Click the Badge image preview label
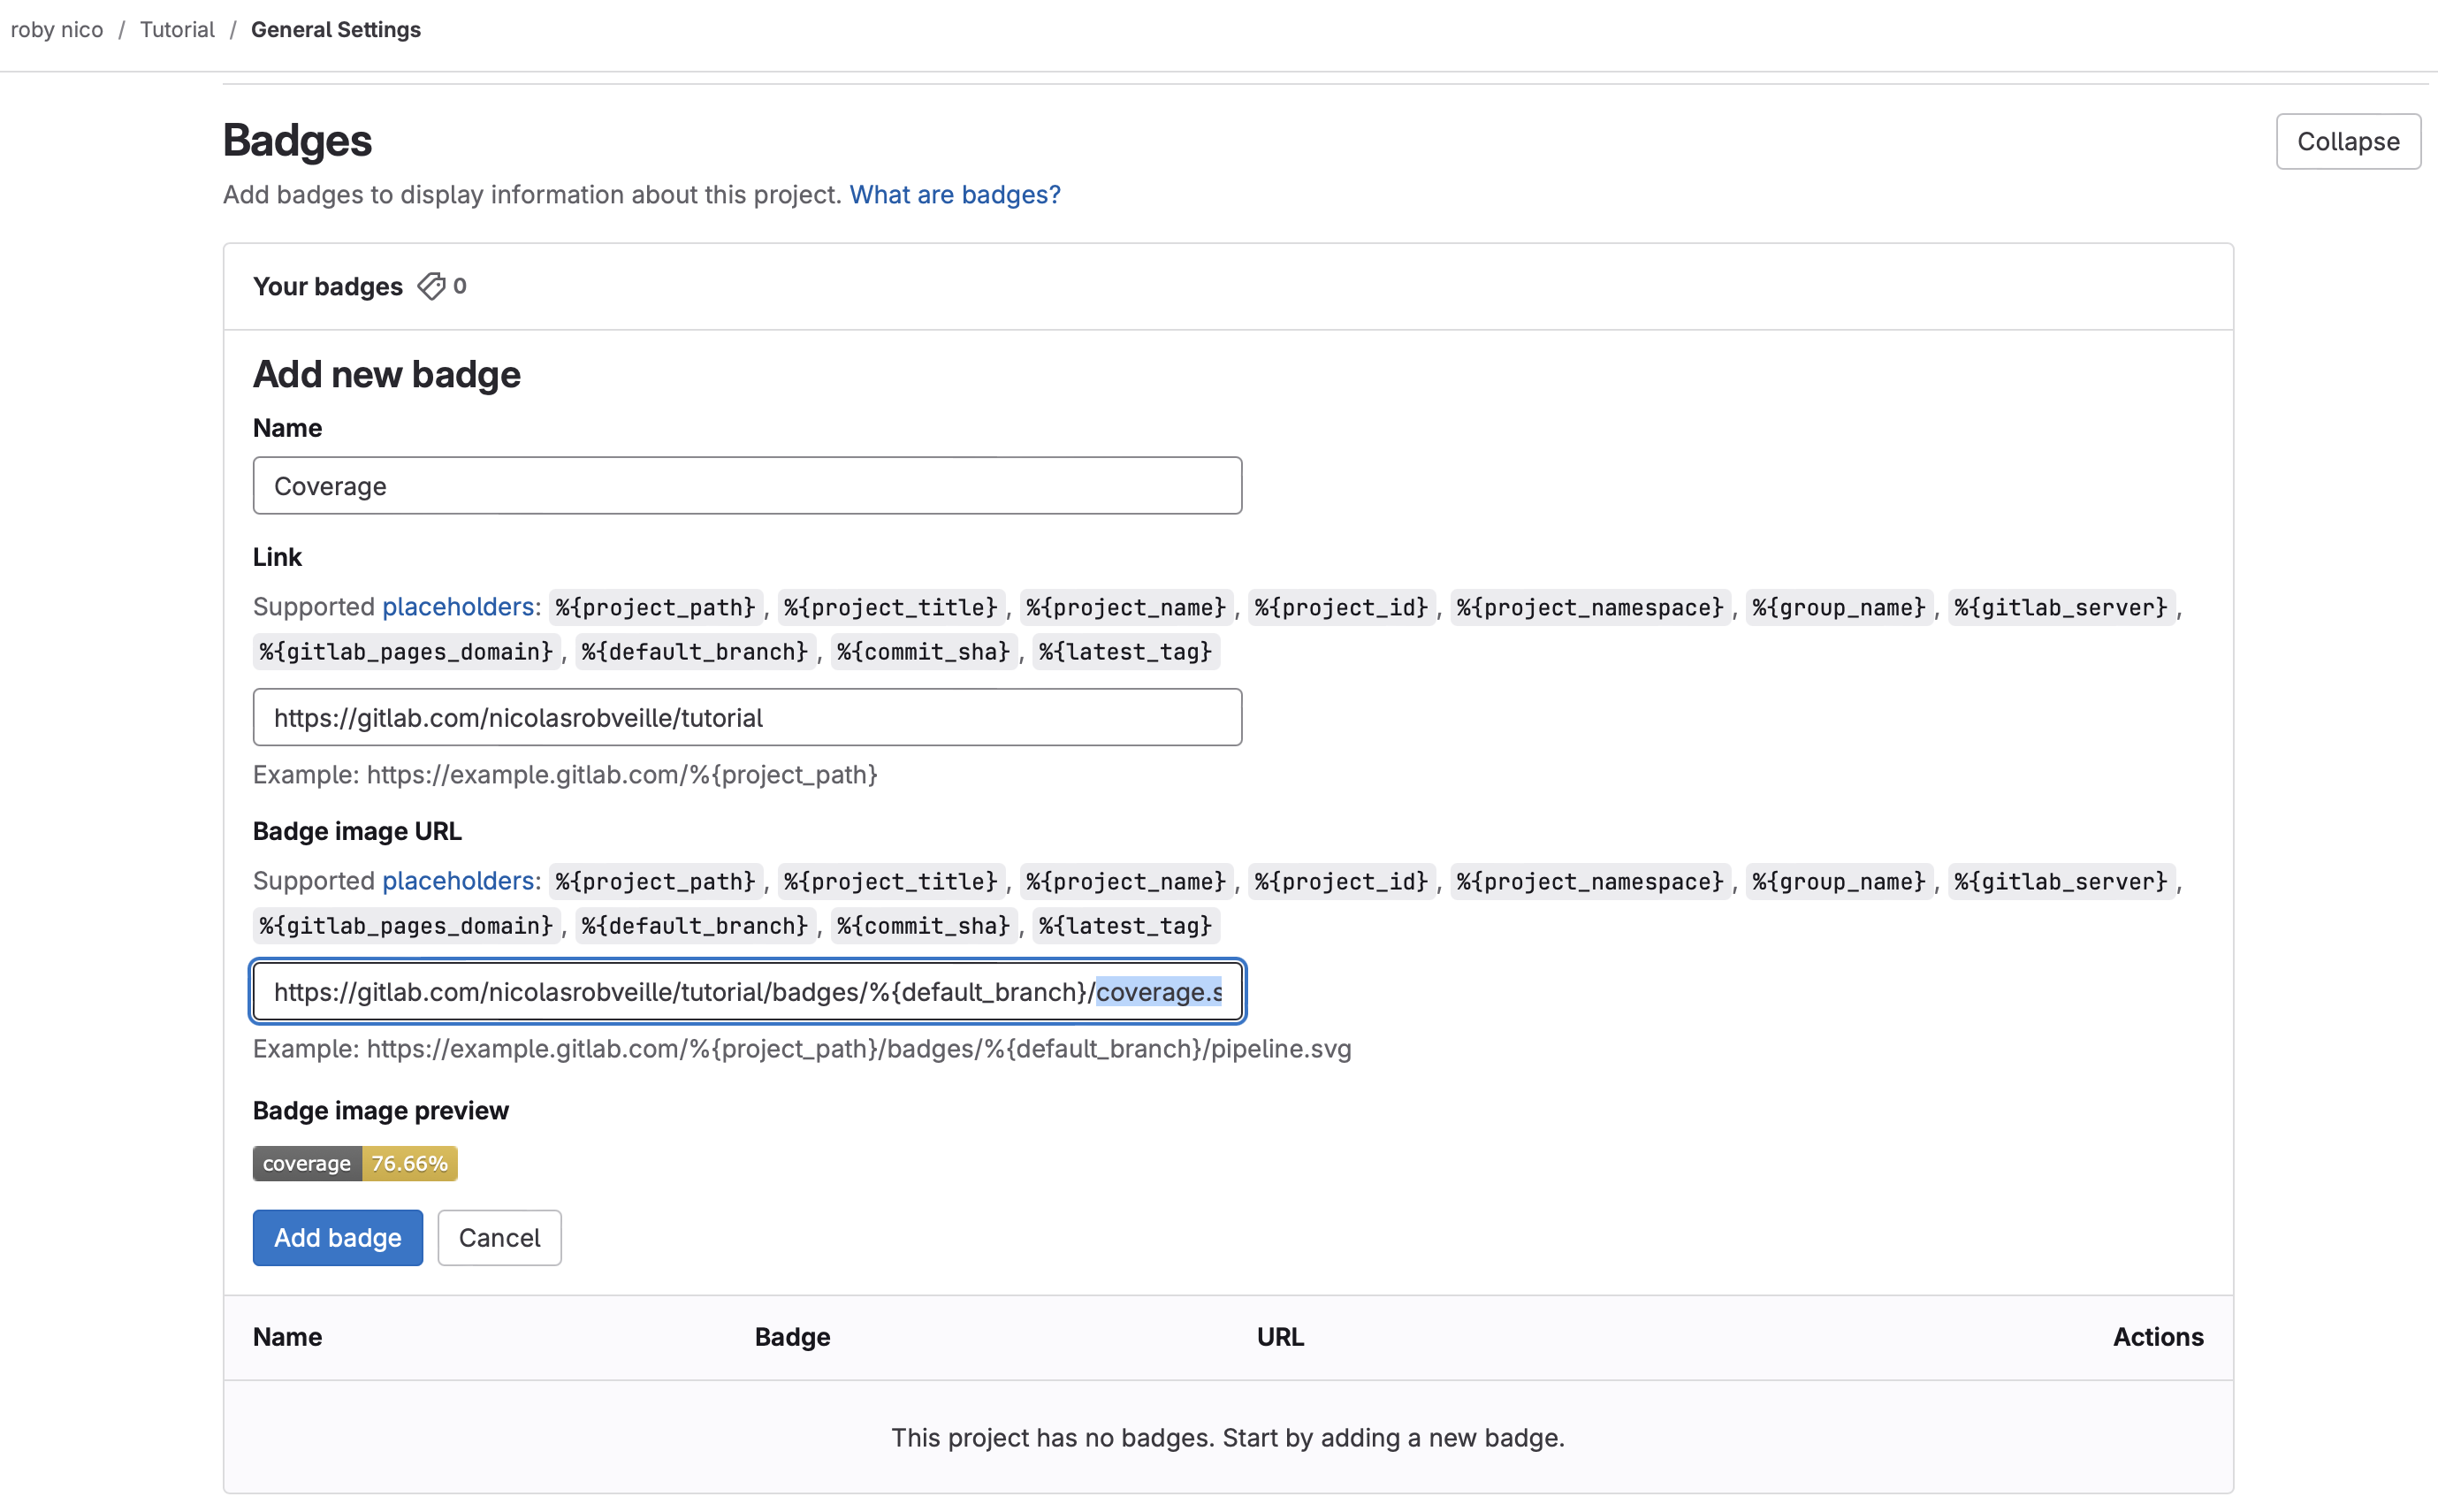This screenshot has height=1512, width=2438. [381, 1111]
